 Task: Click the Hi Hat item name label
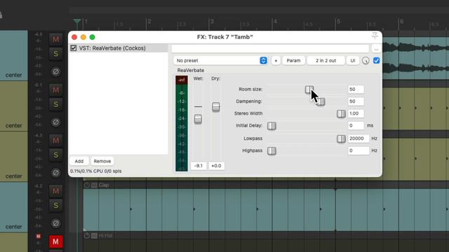coord(105,236)
